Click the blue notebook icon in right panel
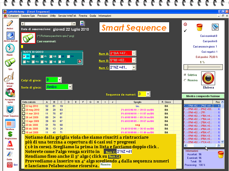The width and height of the screenshot is (229, 171). (215, 27)
